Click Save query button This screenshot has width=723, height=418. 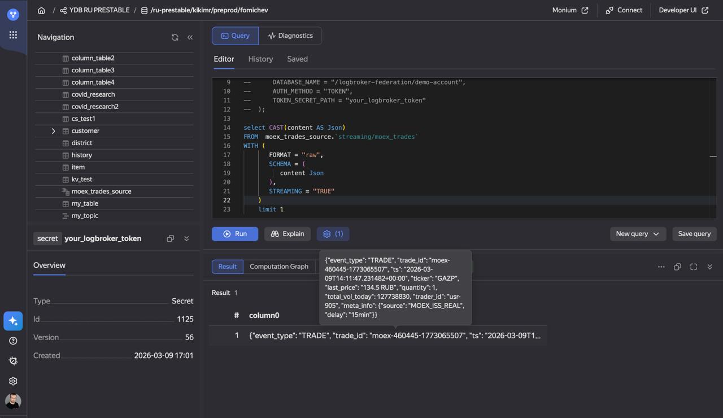coord(694,234)
